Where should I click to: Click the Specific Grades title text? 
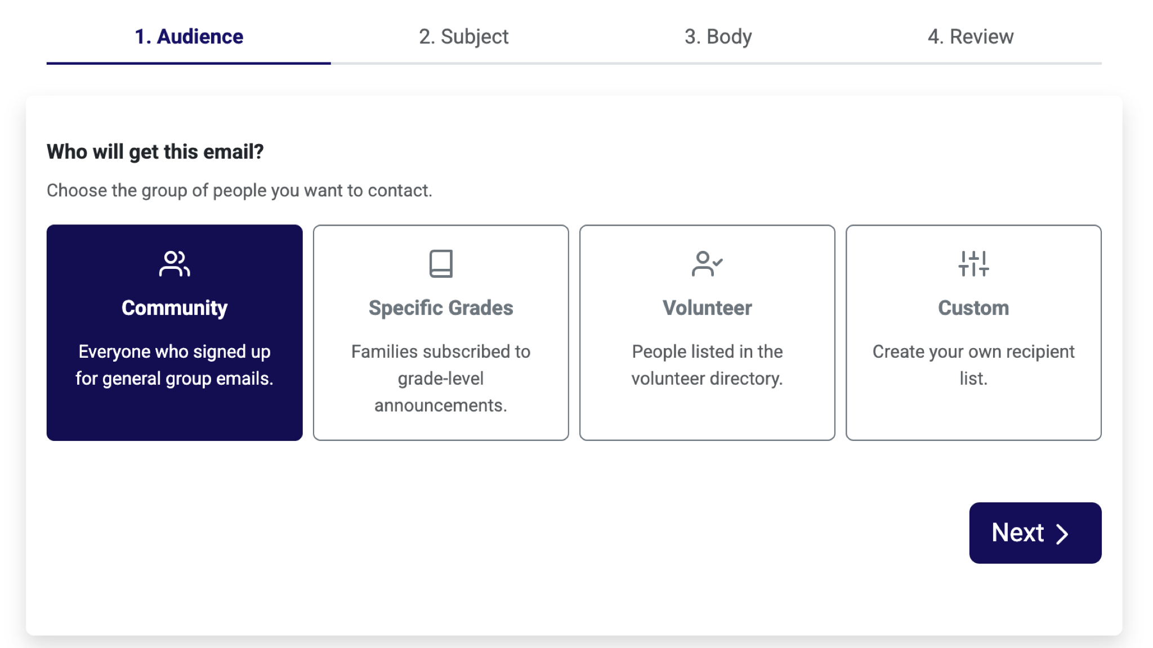(440, 307)
